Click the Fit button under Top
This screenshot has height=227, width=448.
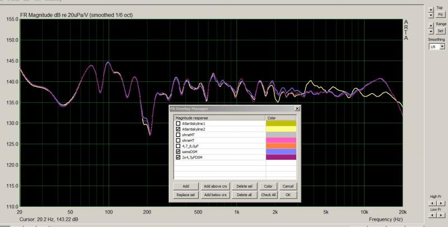[440, 14]
